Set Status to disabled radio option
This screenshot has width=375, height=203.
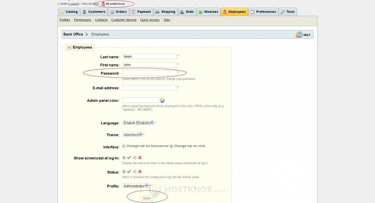tap(135, 171)
